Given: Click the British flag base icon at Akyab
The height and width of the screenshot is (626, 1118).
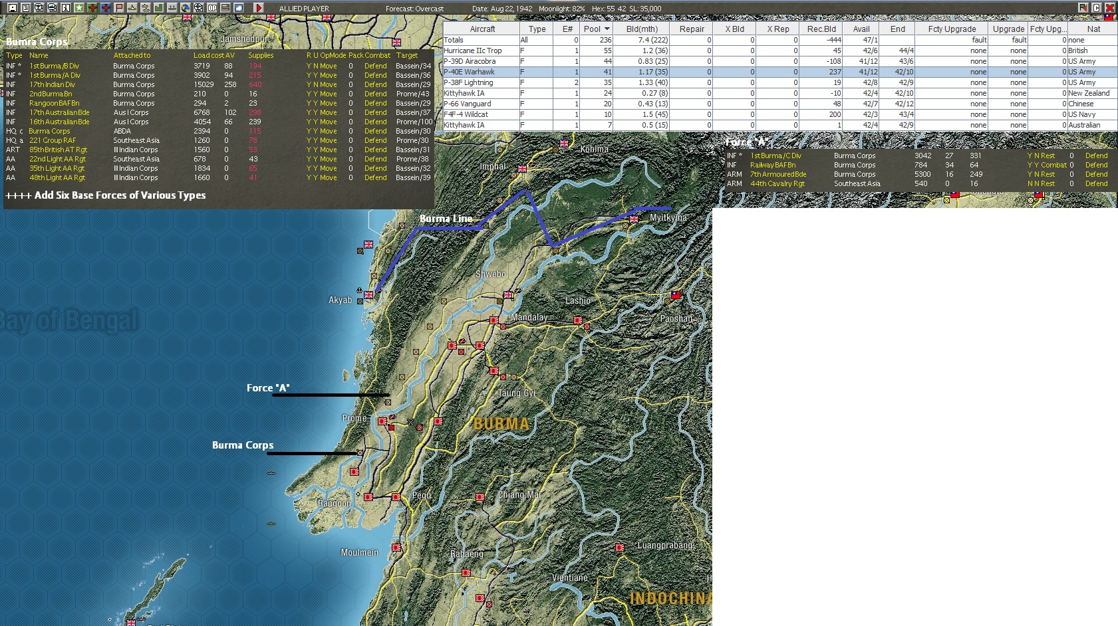Looking at the screenshot, I should coord(368,295).
